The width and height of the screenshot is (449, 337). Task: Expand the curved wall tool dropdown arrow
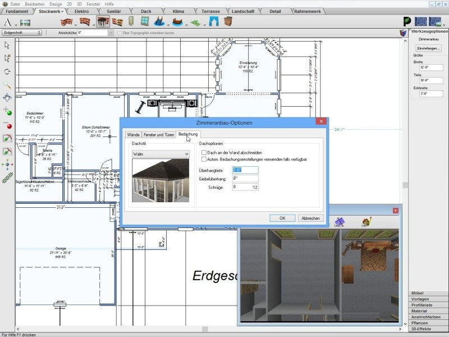click(x=94, y=25)
